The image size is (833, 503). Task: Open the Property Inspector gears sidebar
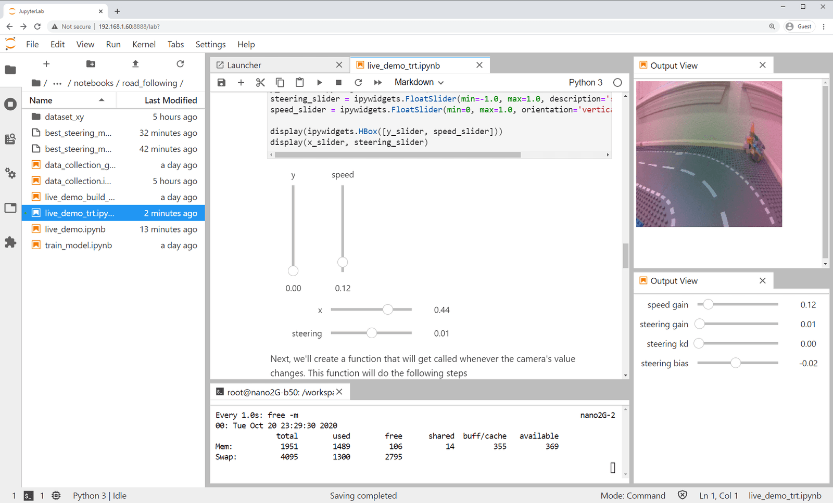tap(10, 173)
